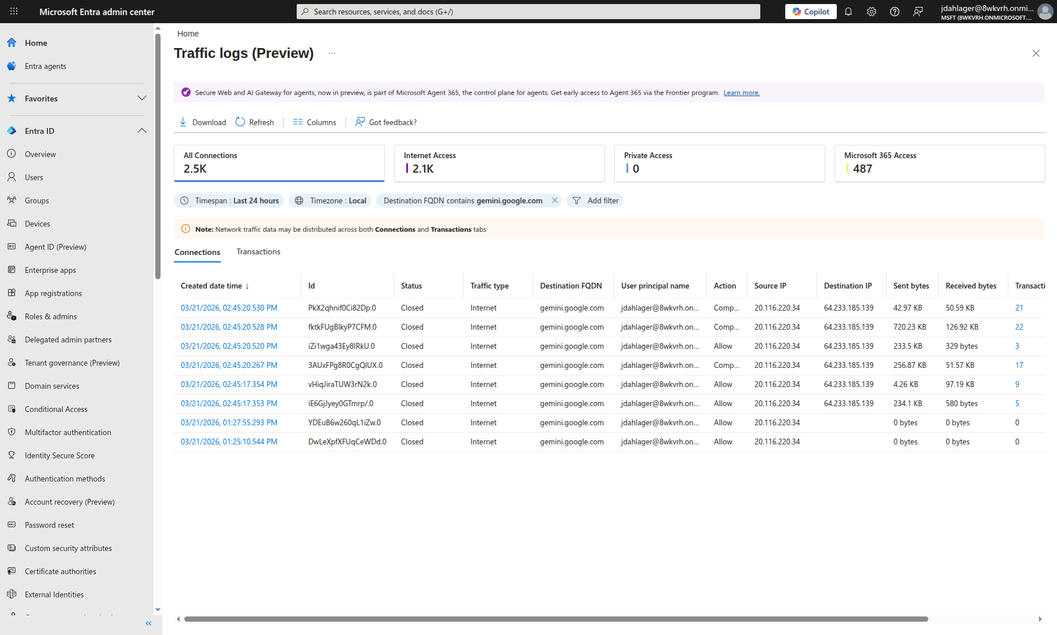
Task: Open the settings gear
Action: coord(871,12)
